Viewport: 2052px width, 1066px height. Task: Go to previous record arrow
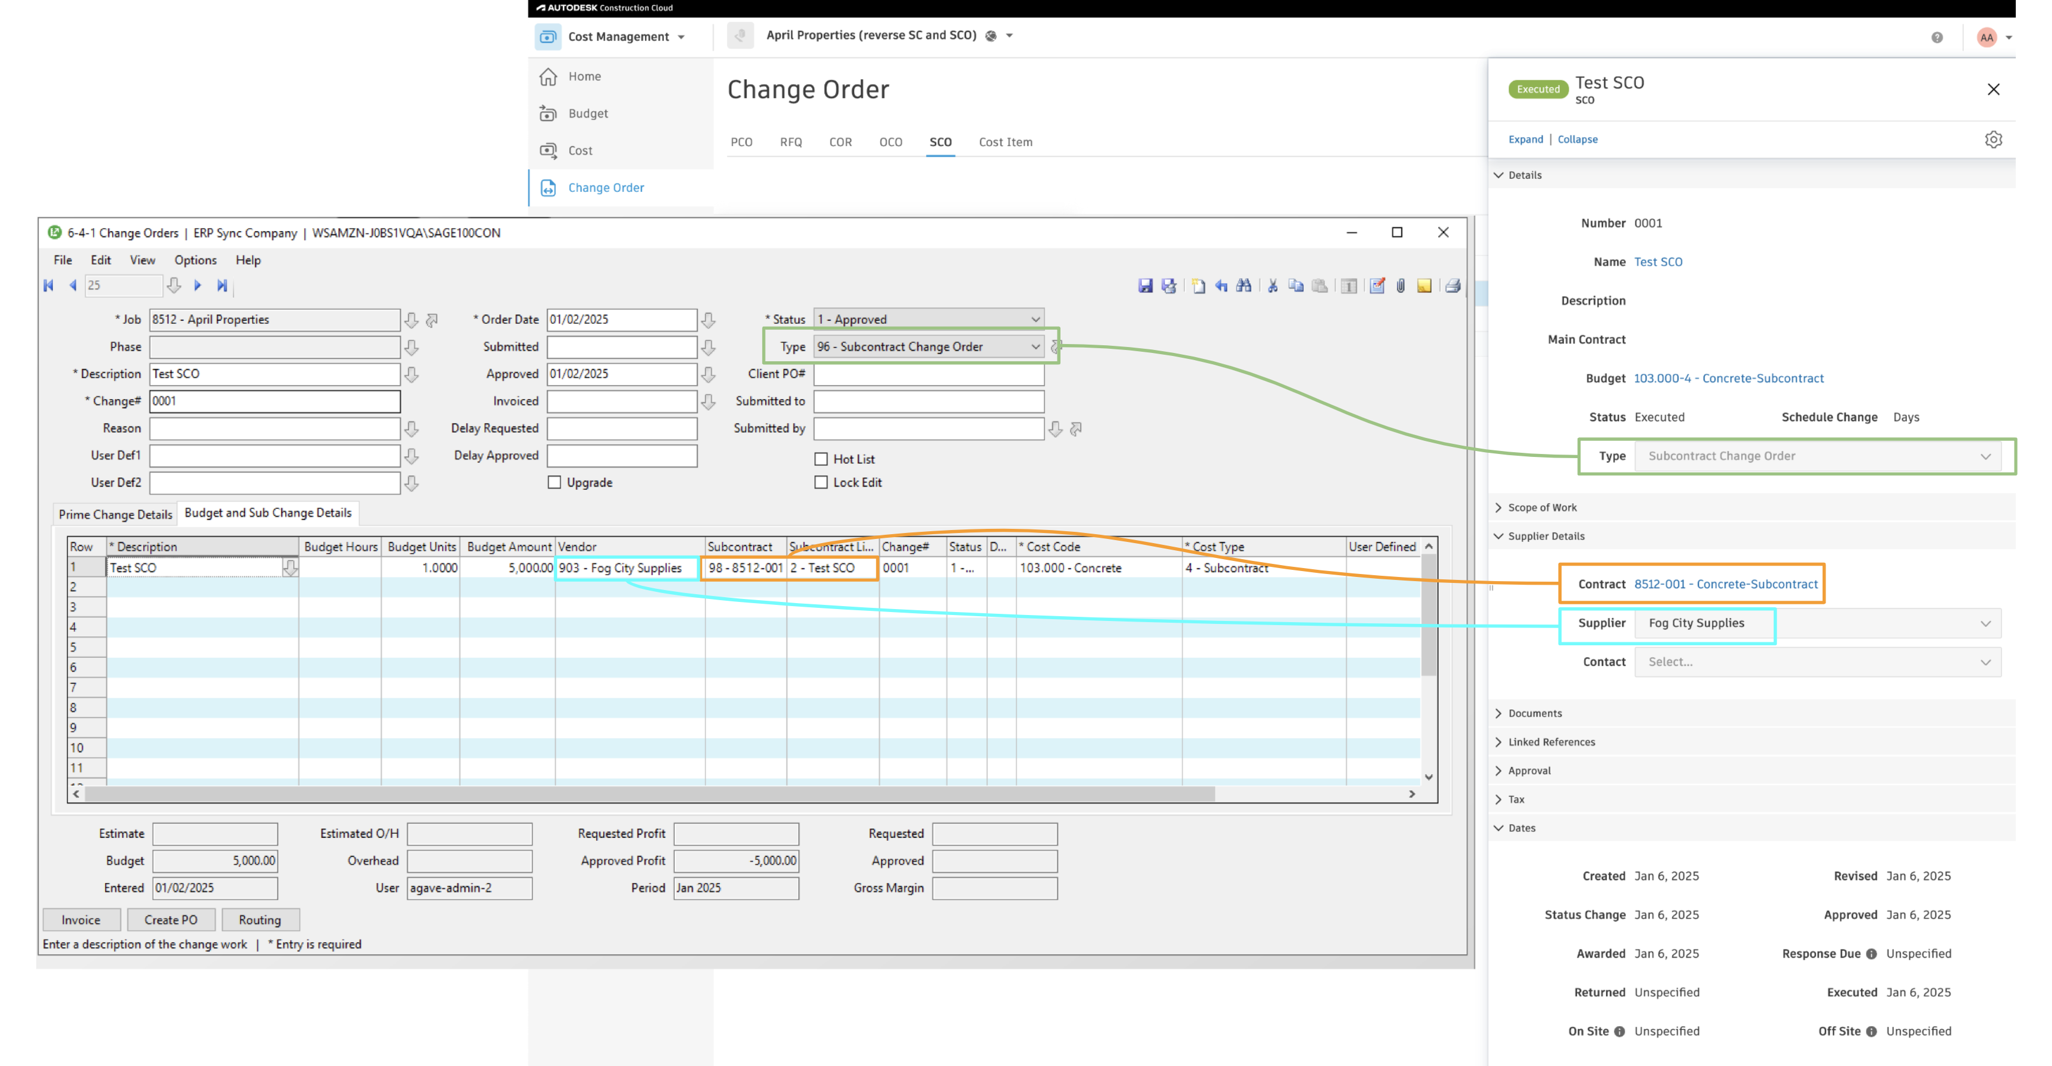[x=73, y=285]
